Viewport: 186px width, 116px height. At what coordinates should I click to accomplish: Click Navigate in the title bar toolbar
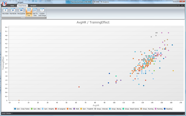tap(20, 2)
